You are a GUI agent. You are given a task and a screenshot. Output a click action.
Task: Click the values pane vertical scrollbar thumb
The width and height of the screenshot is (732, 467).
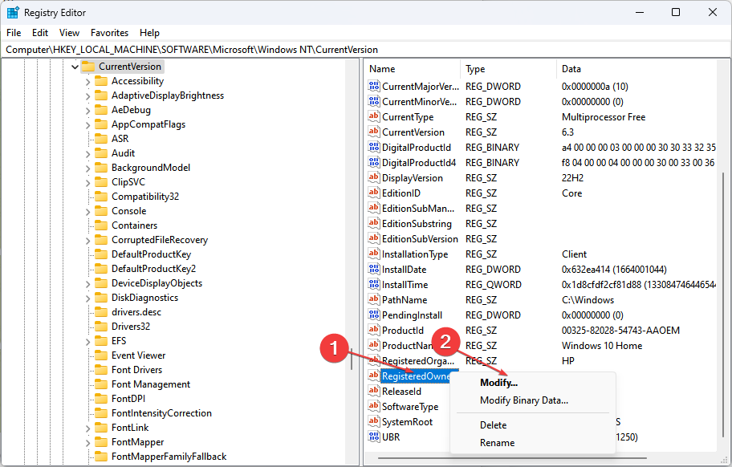pos(724,303)
